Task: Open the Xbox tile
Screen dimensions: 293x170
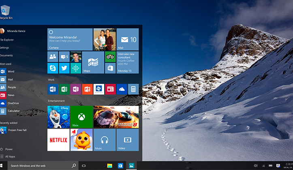Action: coord(81,117)
